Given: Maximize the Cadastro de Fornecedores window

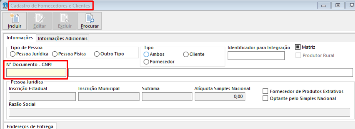Looking at the screenshot, I should [338, 5].
